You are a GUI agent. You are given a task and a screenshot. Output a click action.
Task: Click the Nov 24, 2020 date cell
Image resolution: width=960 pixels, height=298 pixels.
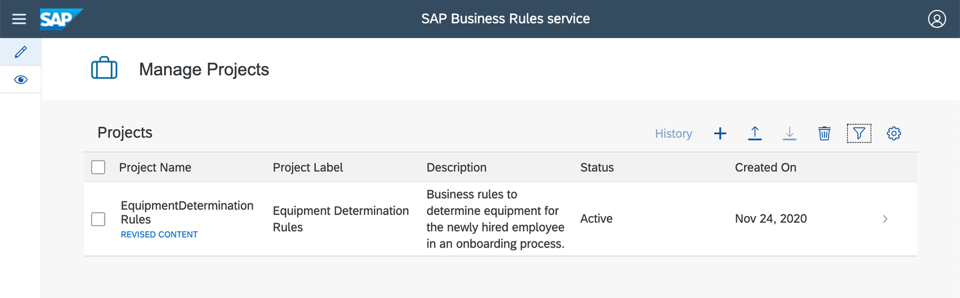[771, 219]
